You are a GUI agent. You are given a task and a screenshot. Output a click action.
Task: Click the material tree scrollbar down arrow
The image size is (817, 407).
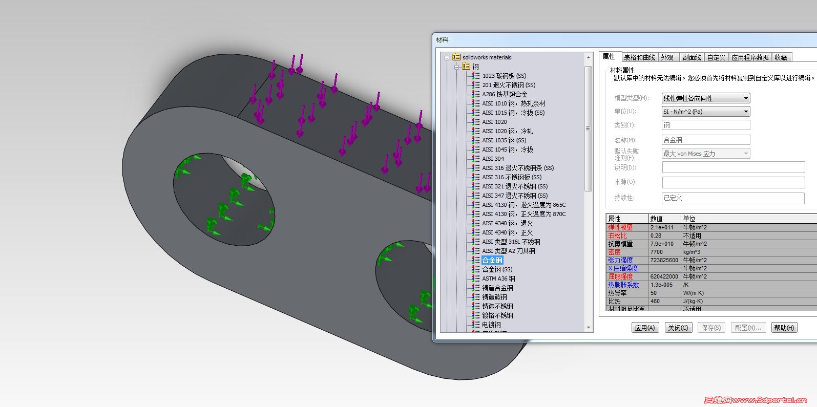coord(588,327)
